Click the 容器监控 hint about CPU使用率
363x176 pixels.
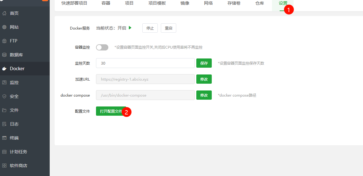coord(159,47)
